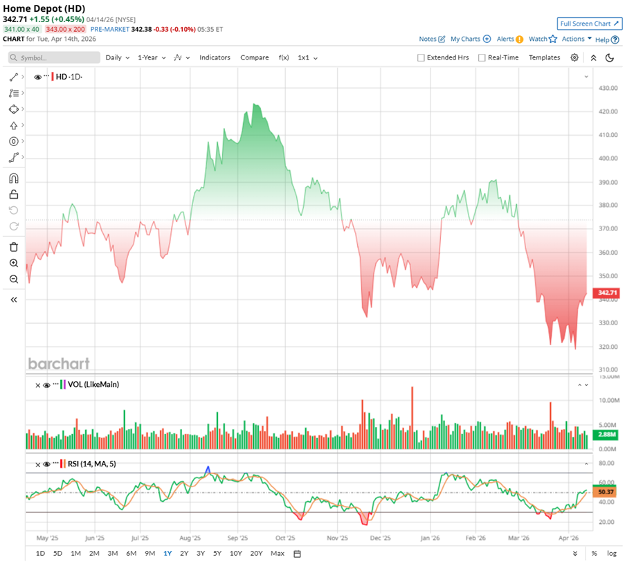Select the 1D range tab
The height and width of the screenshot is (564, 625).
40,553
